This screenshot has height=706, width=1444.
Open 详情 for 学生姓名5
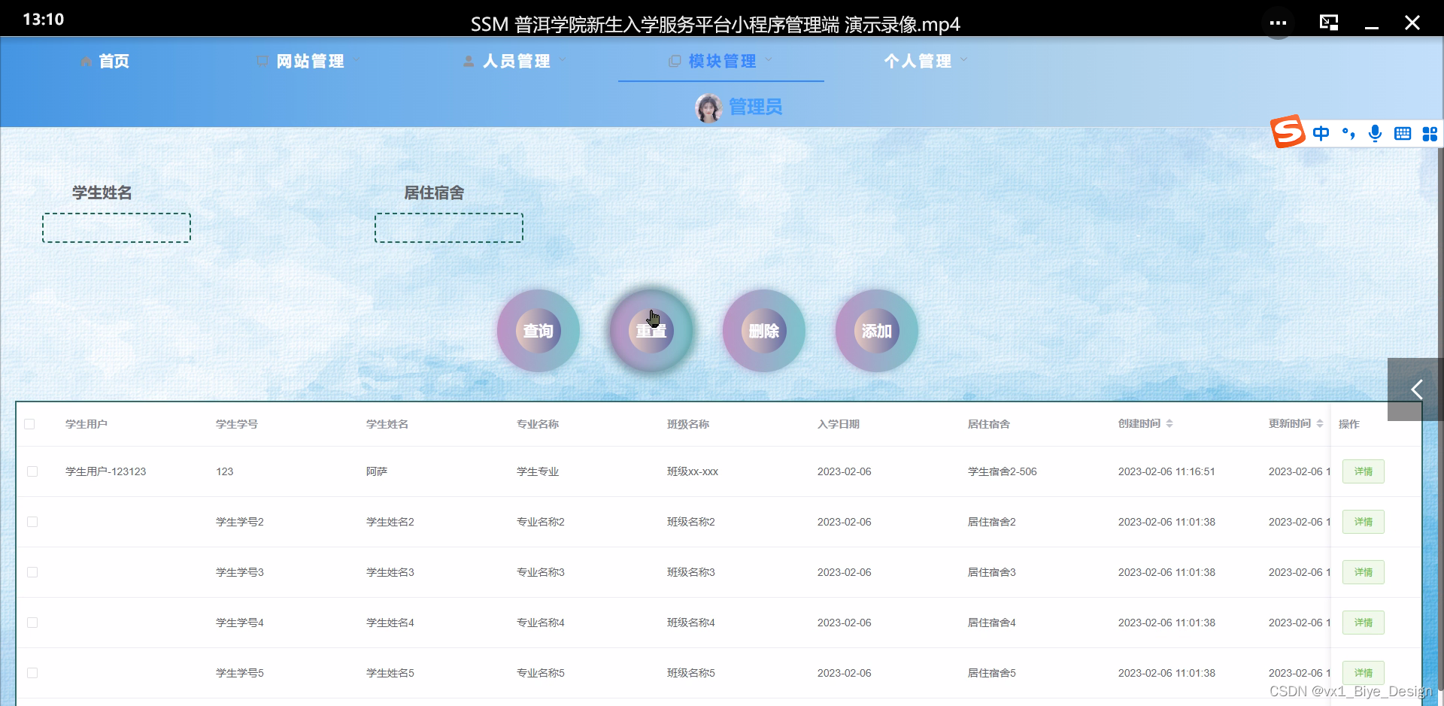pyautogui.click(x=1364, y=673)
